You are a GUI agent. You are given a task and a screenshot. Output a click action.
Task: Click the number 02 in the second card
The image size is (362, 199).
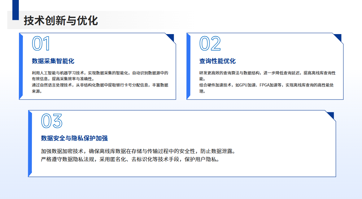[x=210, y=43]
